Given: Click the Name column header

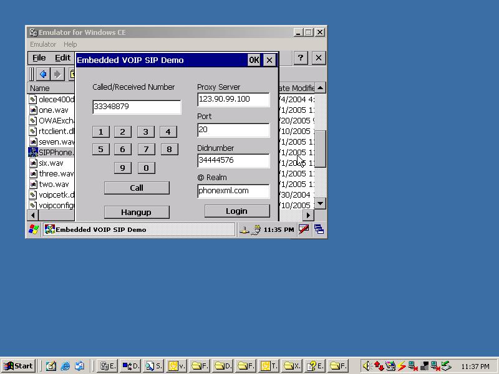Looking at the screenshot, I should (x=51, y=88).
